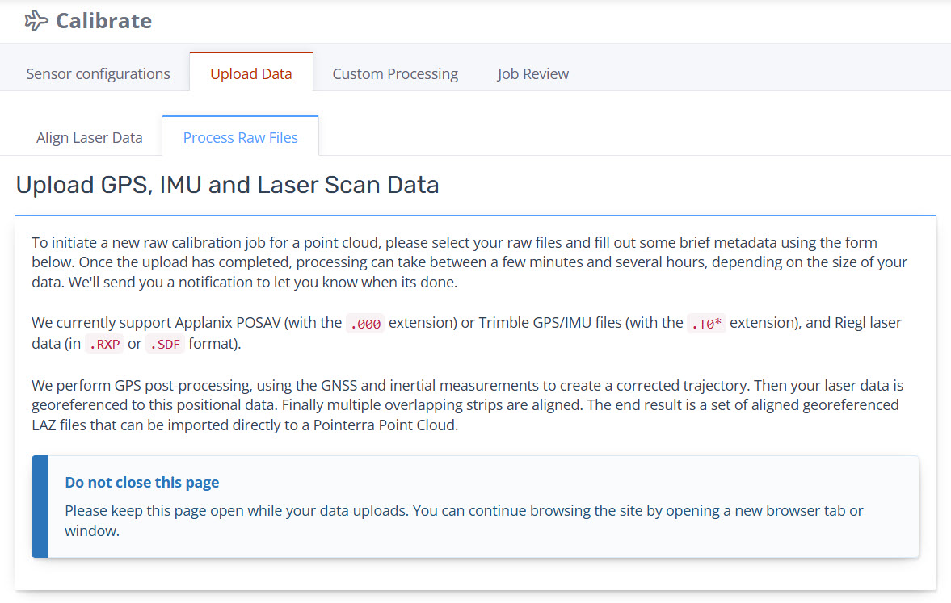Click the paragraph about GPS post-processing
The height and width of the screenshot is (603, 951).
coord(469,404)
